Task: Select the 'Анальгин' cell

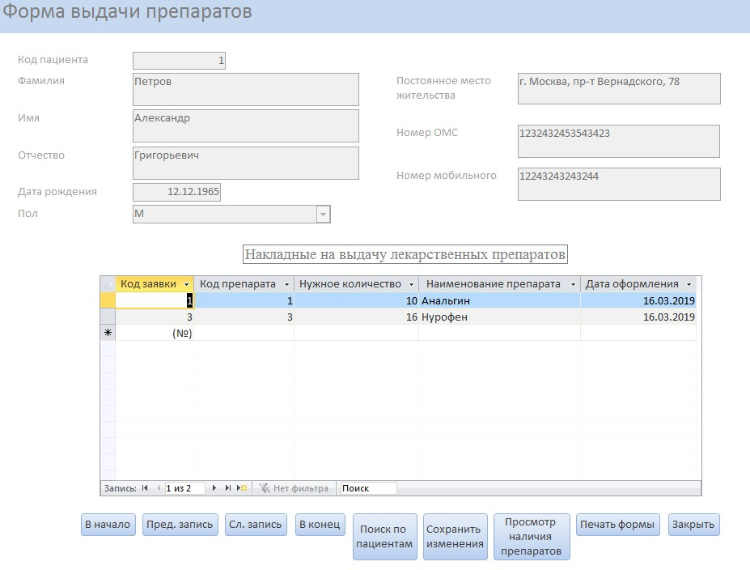Action: [x=499, y=300]
